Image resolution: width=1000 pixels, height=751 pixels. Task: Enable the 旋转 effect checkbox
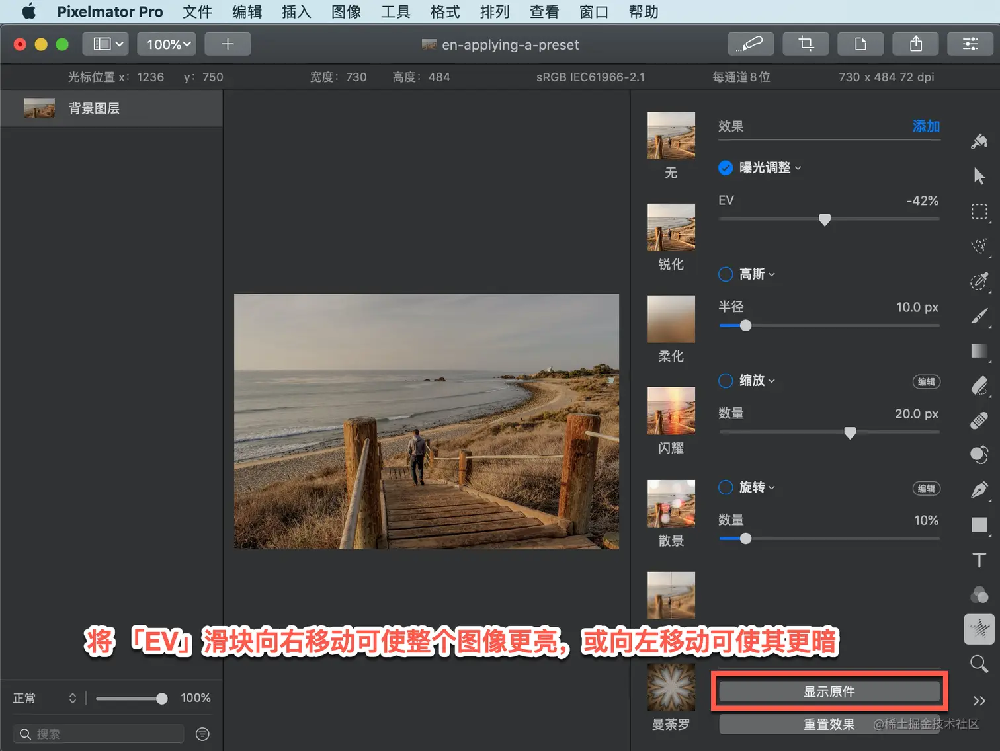point(726,487)
